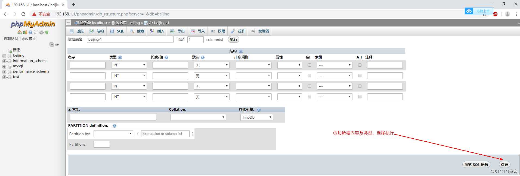Focus the 表注释 input field
520x176 pixels.
click(x=113, y=117)
